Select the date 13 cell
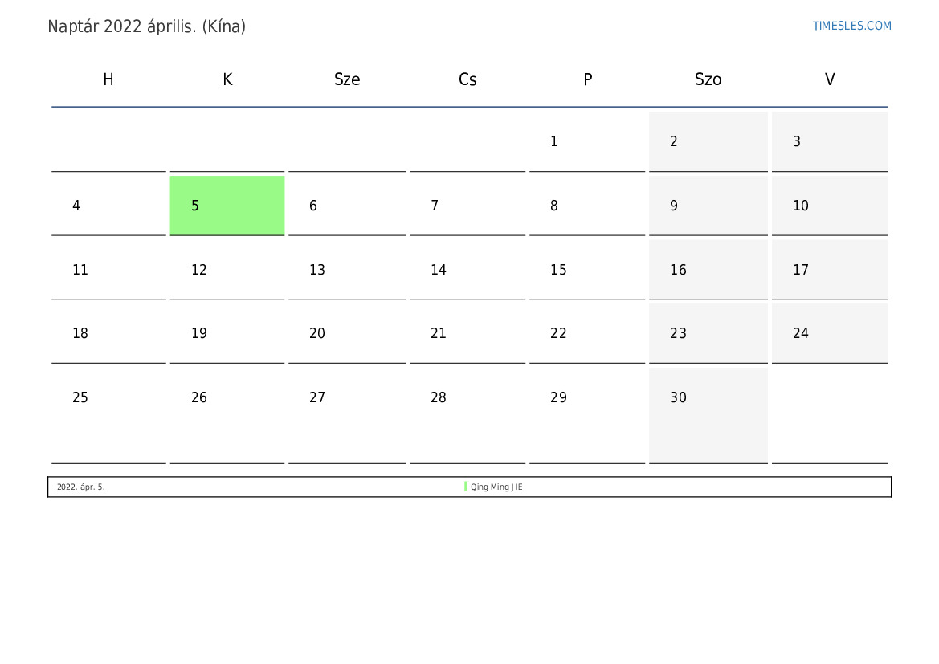The image size is (939, 664). coord(347,270)
